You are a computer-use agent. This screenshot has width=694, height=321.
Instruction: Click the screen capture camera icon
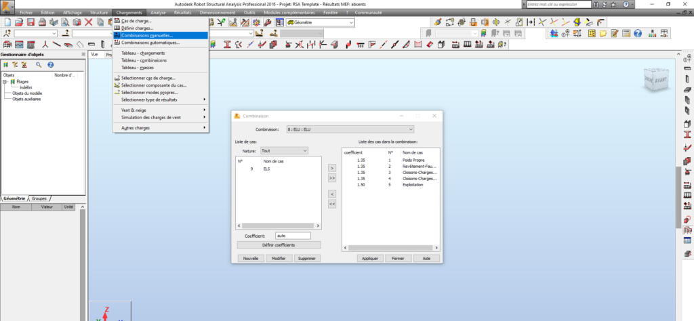[77, 22]
